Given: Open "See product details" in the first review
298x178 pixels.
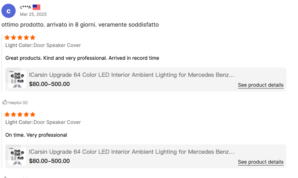Looking at the screenshot, I should [x=260, y=85].
